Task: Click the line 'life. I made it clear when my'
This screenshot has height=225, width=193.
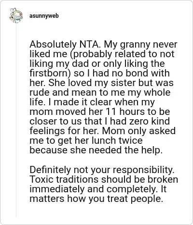Action: 92,102
